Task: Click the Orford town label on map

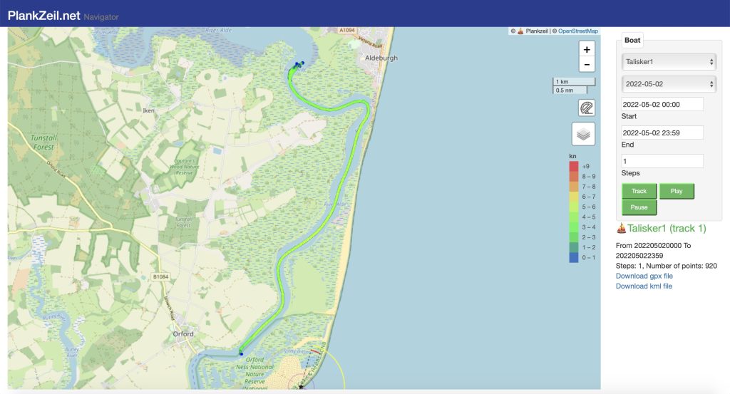Action: [x=183, y=334]
